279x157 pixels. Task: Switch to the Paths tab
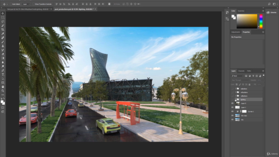coord(249,71)
